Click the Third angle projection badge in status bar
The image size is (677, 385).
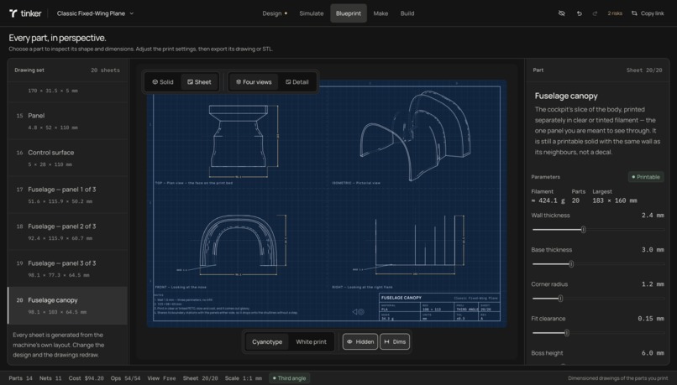[x=289, y=378]
